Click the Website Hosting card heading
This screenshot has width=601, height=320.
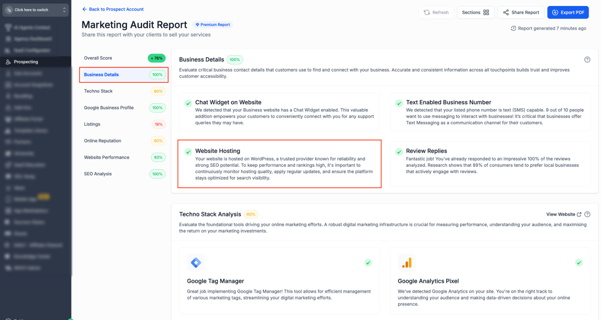click(x=218, y=151)
